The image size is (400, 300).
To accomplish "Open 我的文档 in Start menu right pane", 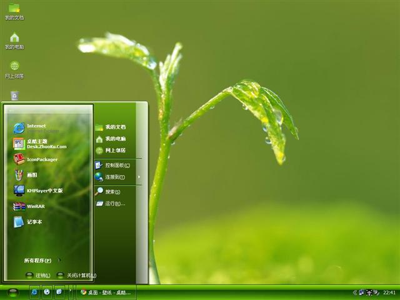I will point(111,127).
